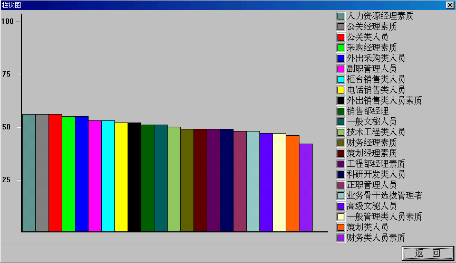Click the 一般文秘人员 teal legend swatch
Viewport: 456px width, 263px height.
tap(341, 121)
